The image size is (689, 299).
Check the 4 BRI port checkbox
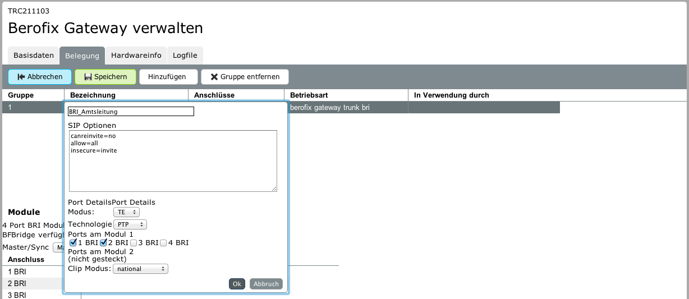point(163,243)
